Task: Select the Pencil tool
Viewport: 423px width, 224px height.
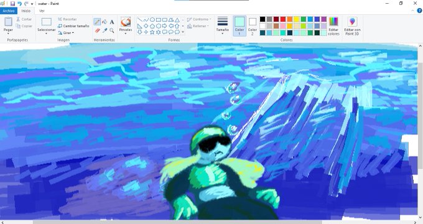Action: 97,22
